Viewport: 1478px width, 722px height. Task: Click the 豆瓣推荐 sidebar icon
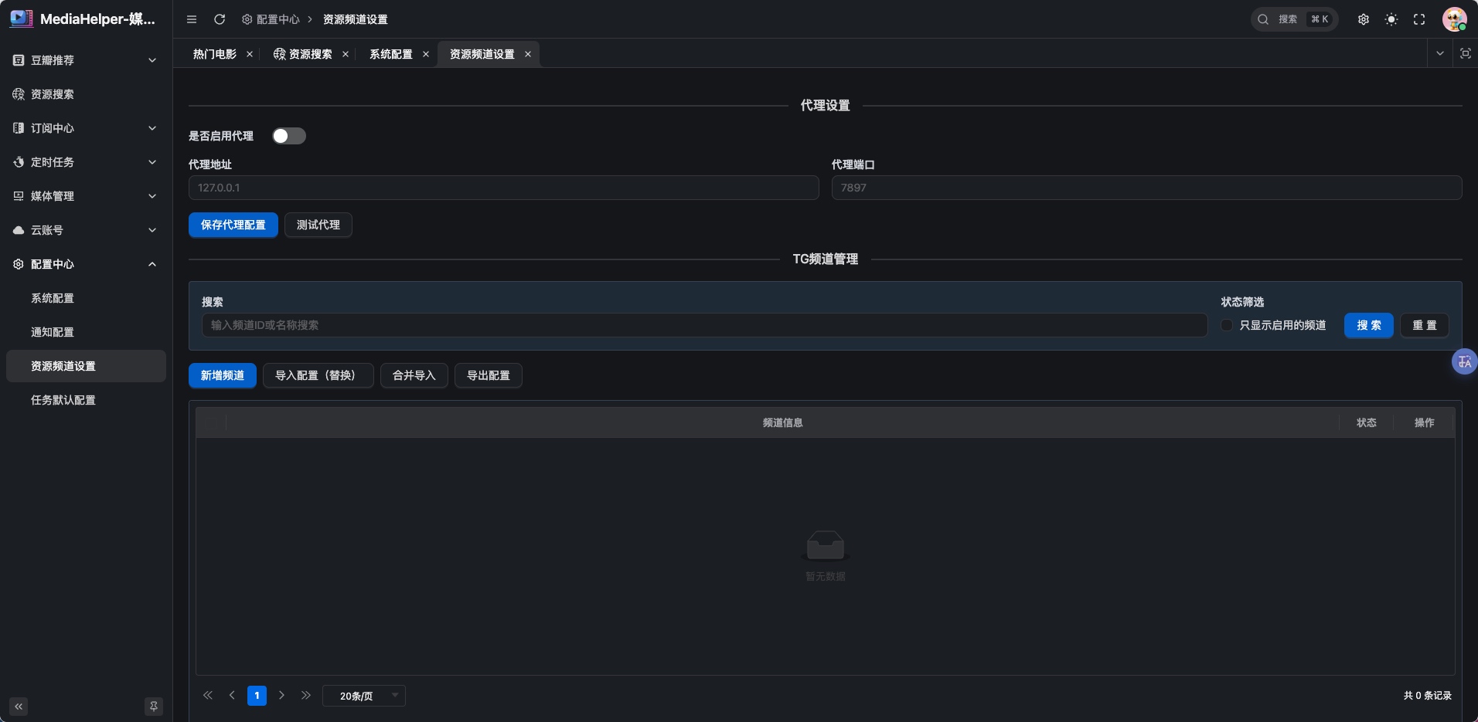(x=19, y=60)
